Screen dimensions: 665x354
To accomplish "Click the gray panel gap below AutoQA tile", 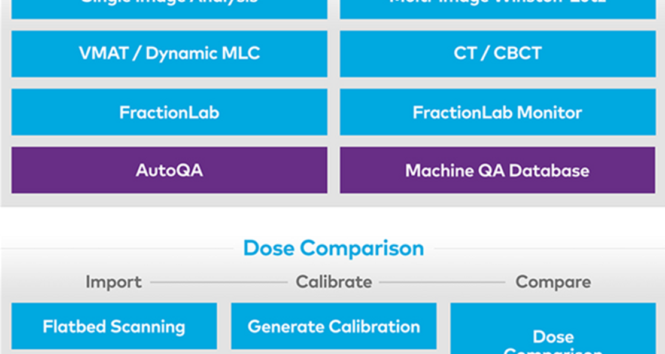I will click(x=169, y=200).
